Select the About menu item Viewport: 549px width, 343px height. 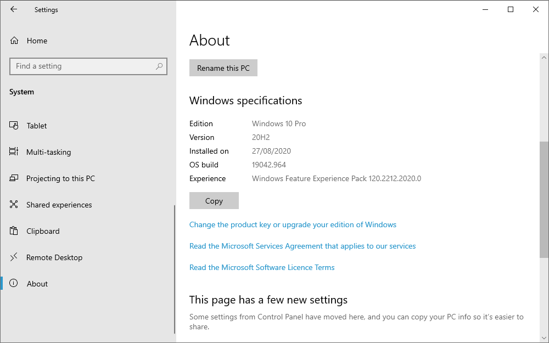pos(37,284)
